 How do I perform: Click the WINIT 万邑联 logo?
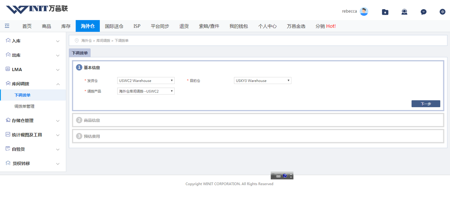coord(37,9)
